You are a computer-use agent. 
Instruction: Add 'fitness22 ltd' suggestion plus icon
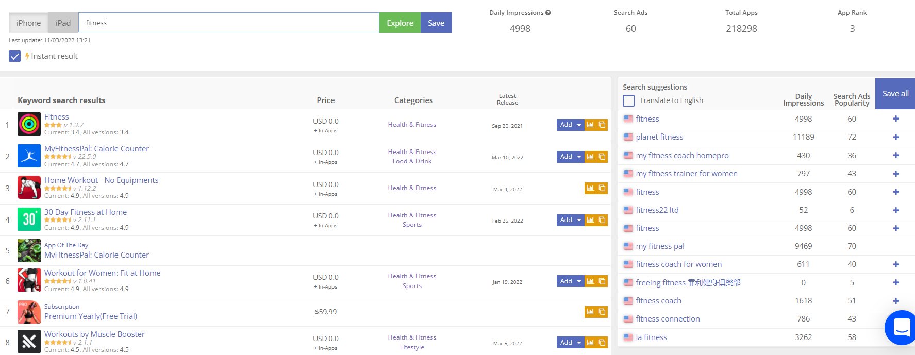click(896, 210)
